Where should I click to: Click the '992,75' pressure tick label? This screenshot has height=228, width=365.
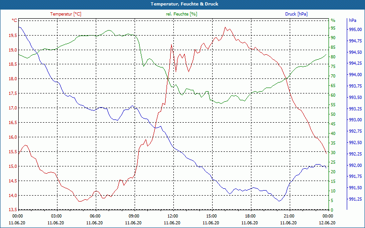pyautogui.click(x=355, y=131)
